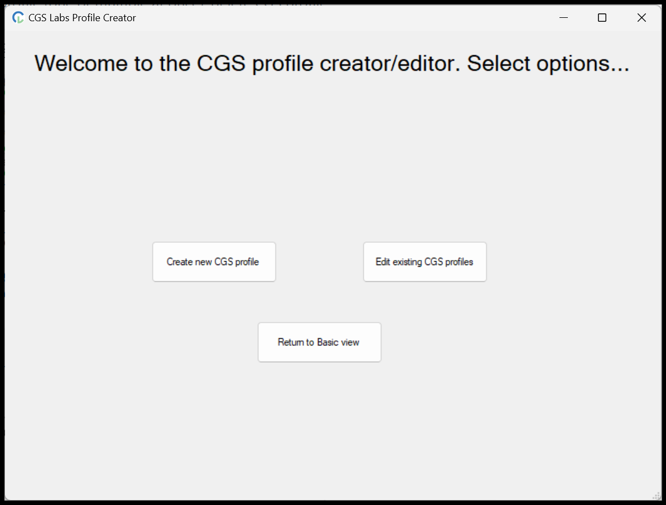Close the CGS Labs Profile Creator window

(x=641, y=18)
